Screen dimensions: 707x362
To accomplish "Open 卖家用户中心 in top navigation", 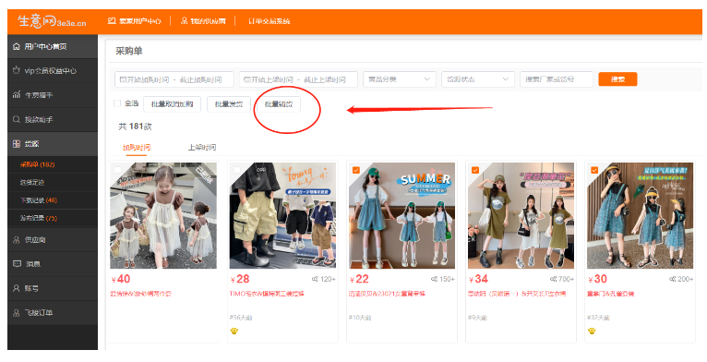I will click(x=139, y=20).
